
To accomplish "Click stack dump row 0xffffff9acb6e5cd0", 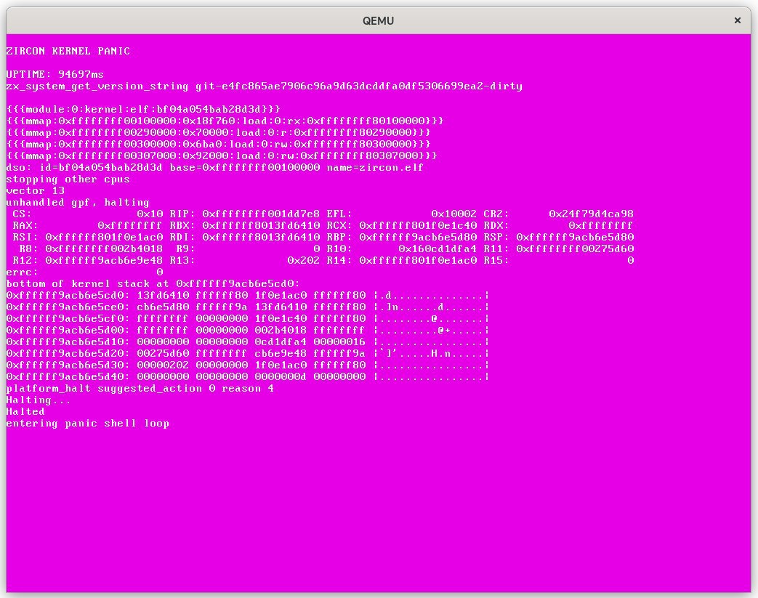I will click(248, 295).
